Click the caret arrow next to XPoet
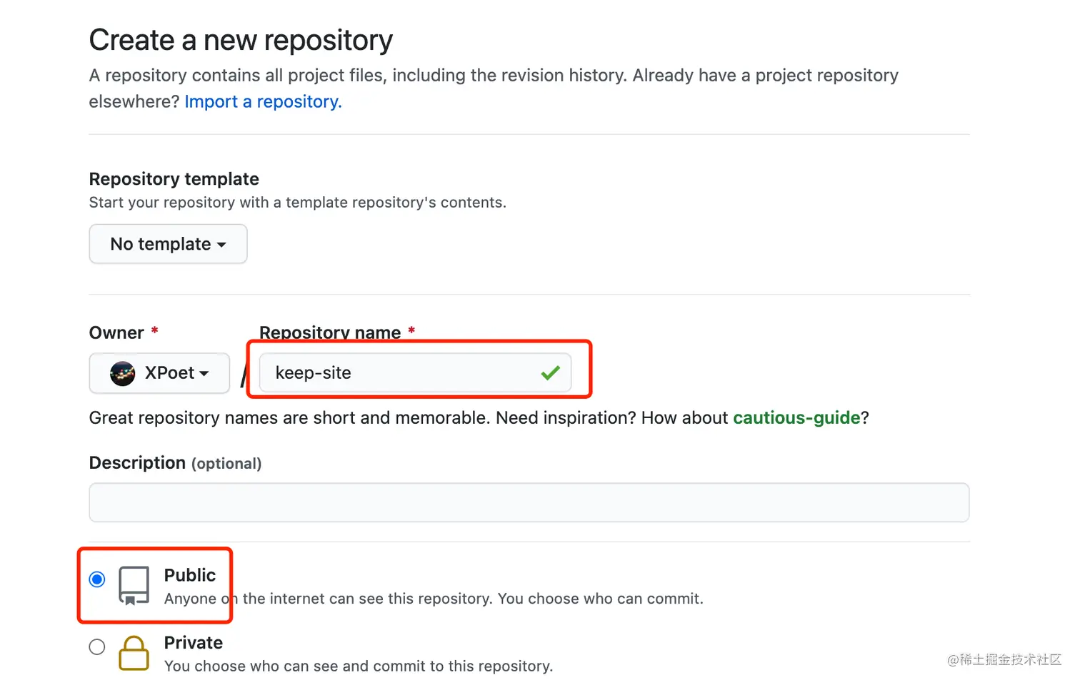Viewport: 1080px width, 685px height. pyautogui.click(x=204, y=374)
